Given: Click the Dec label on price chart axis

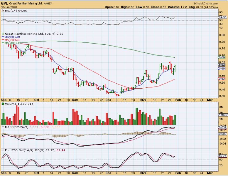Looking at the screenshot, I should (108, 100).
